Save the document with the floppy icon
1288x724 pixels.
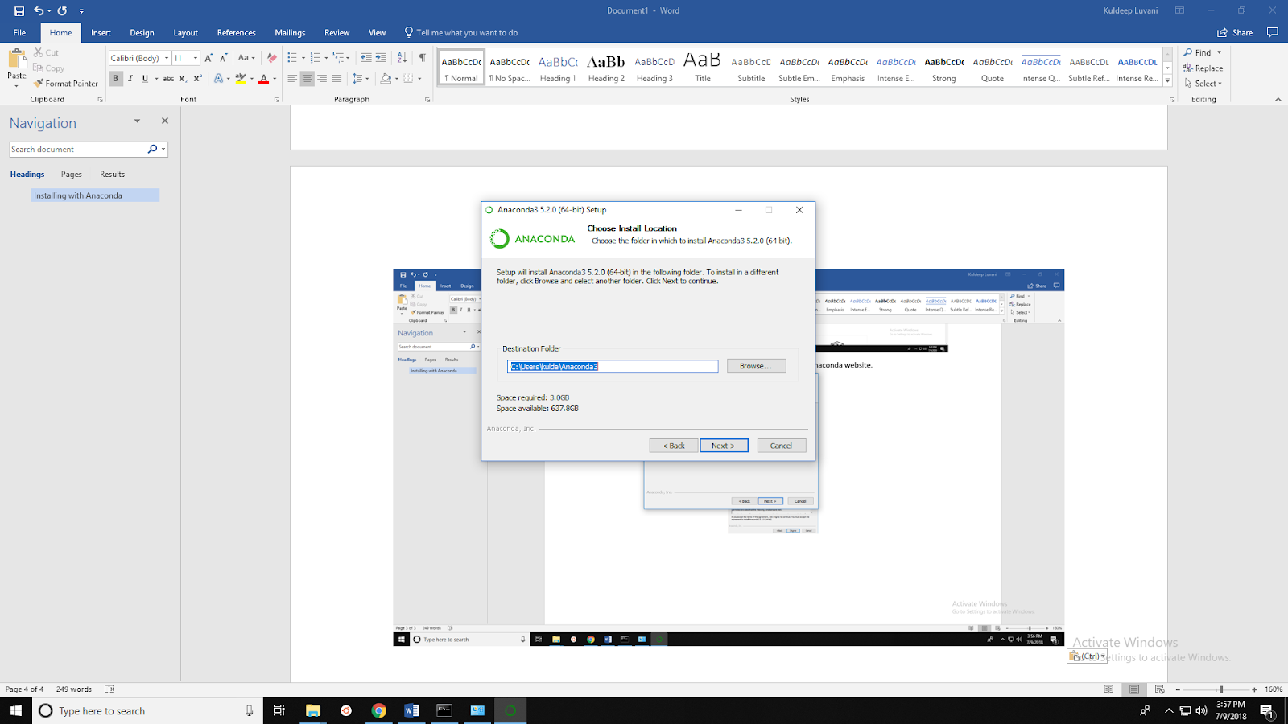tap(19, 10)
